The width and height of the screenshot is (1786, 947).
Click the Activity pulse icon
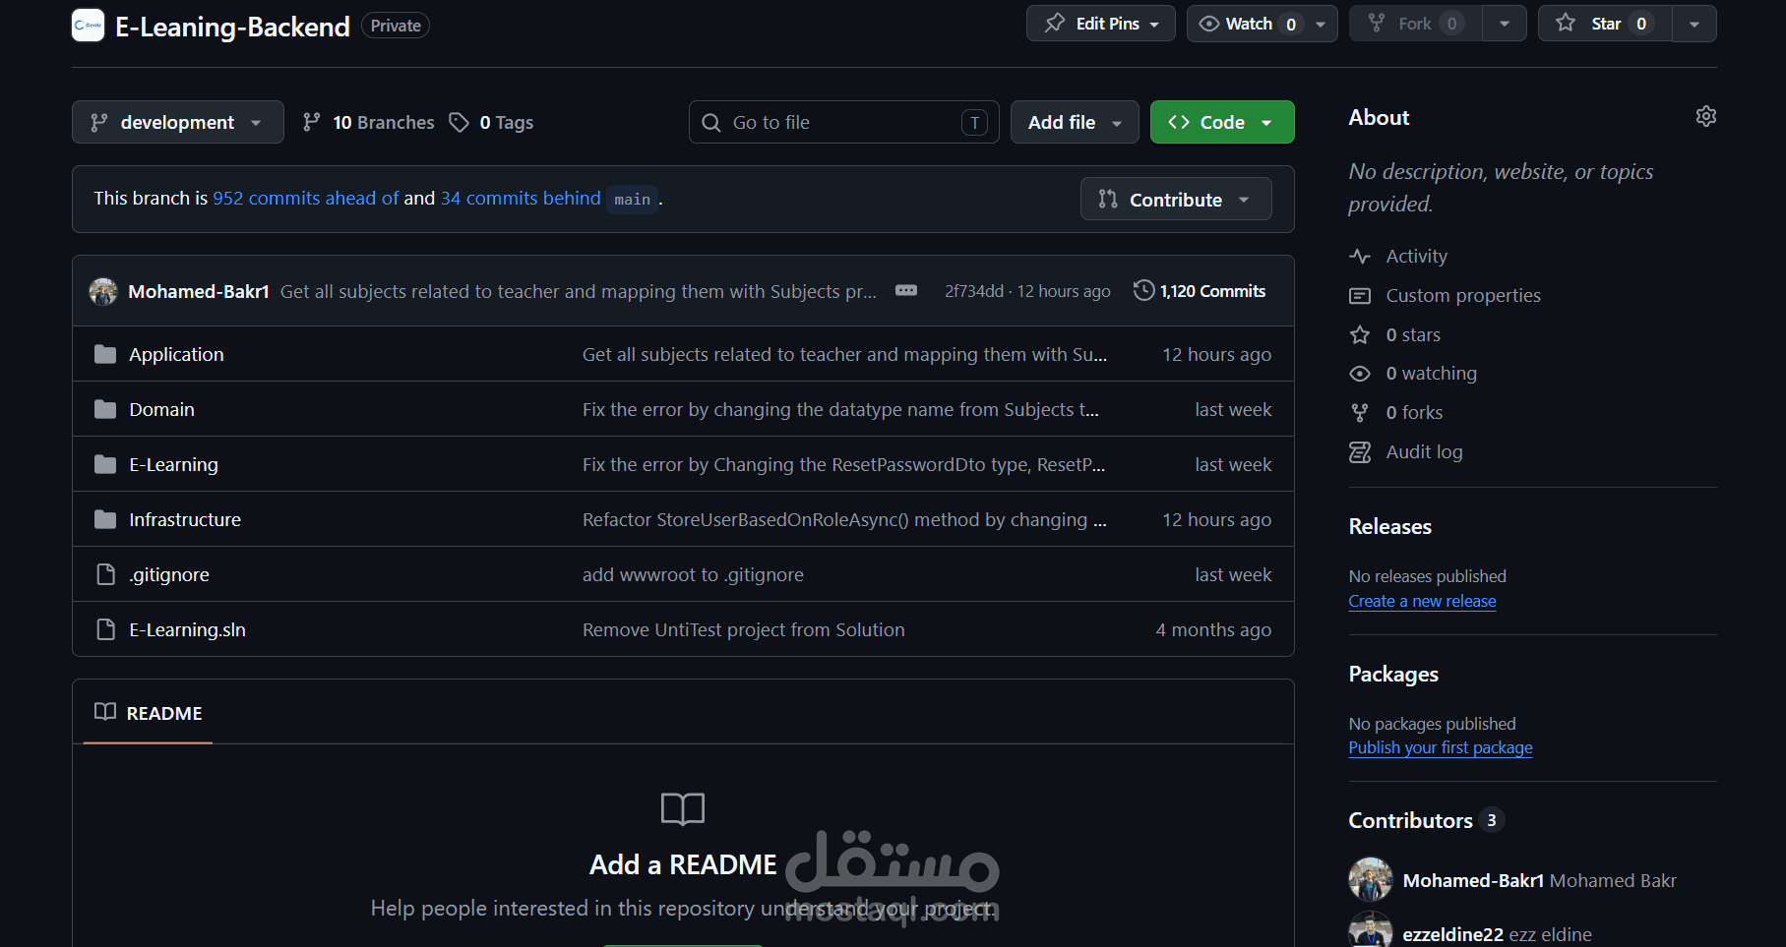(x=1360, y=257)
